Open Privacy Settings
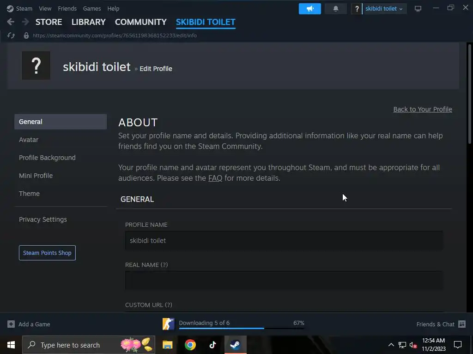 click(43, 219)
